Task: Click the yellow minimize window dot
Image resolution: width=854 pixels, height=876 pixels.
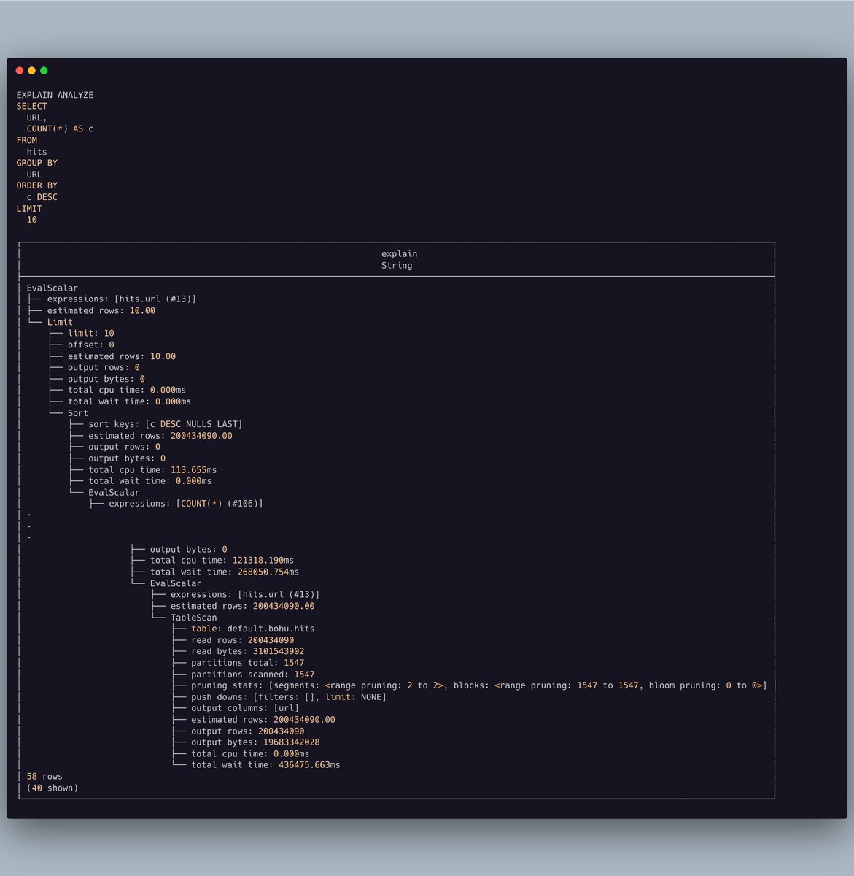Action: [31, 71]
